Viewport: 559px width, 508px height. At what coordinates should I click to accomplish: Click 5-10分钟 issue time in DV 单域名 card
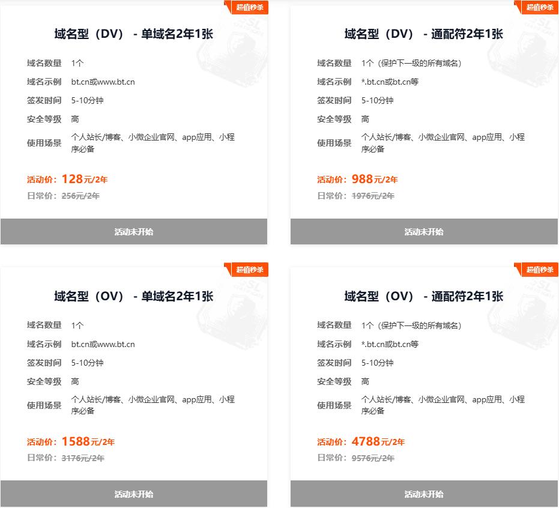(87, 100)
